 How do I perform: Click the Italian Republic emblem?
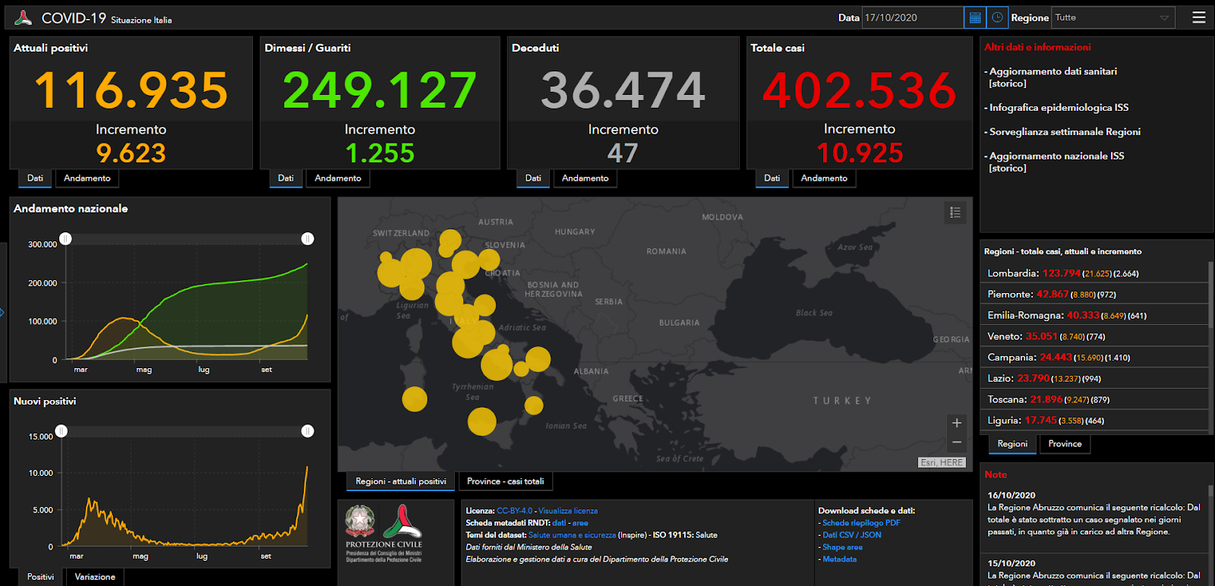point(360,521)
